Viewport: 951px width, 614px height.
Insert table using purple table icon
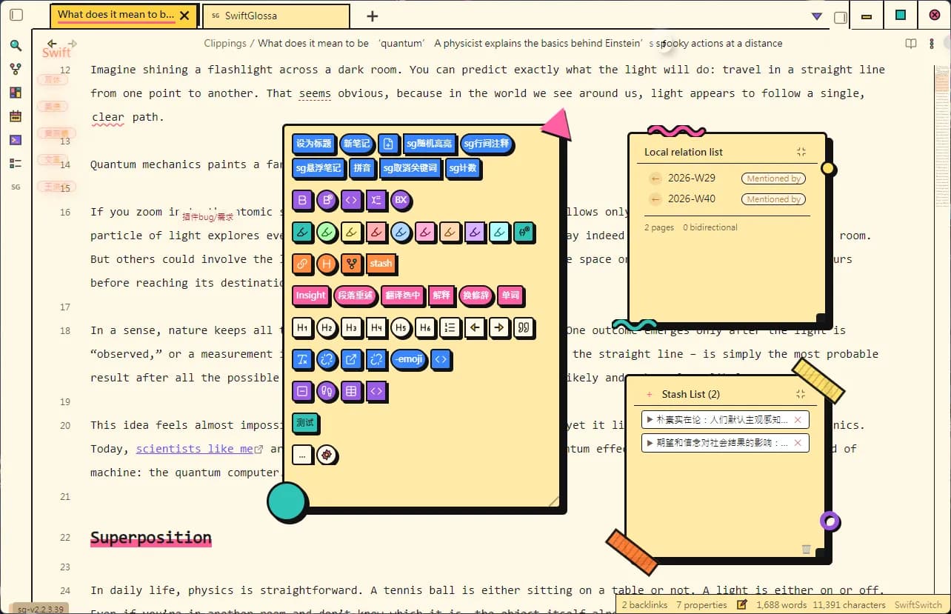coord(351,390)
